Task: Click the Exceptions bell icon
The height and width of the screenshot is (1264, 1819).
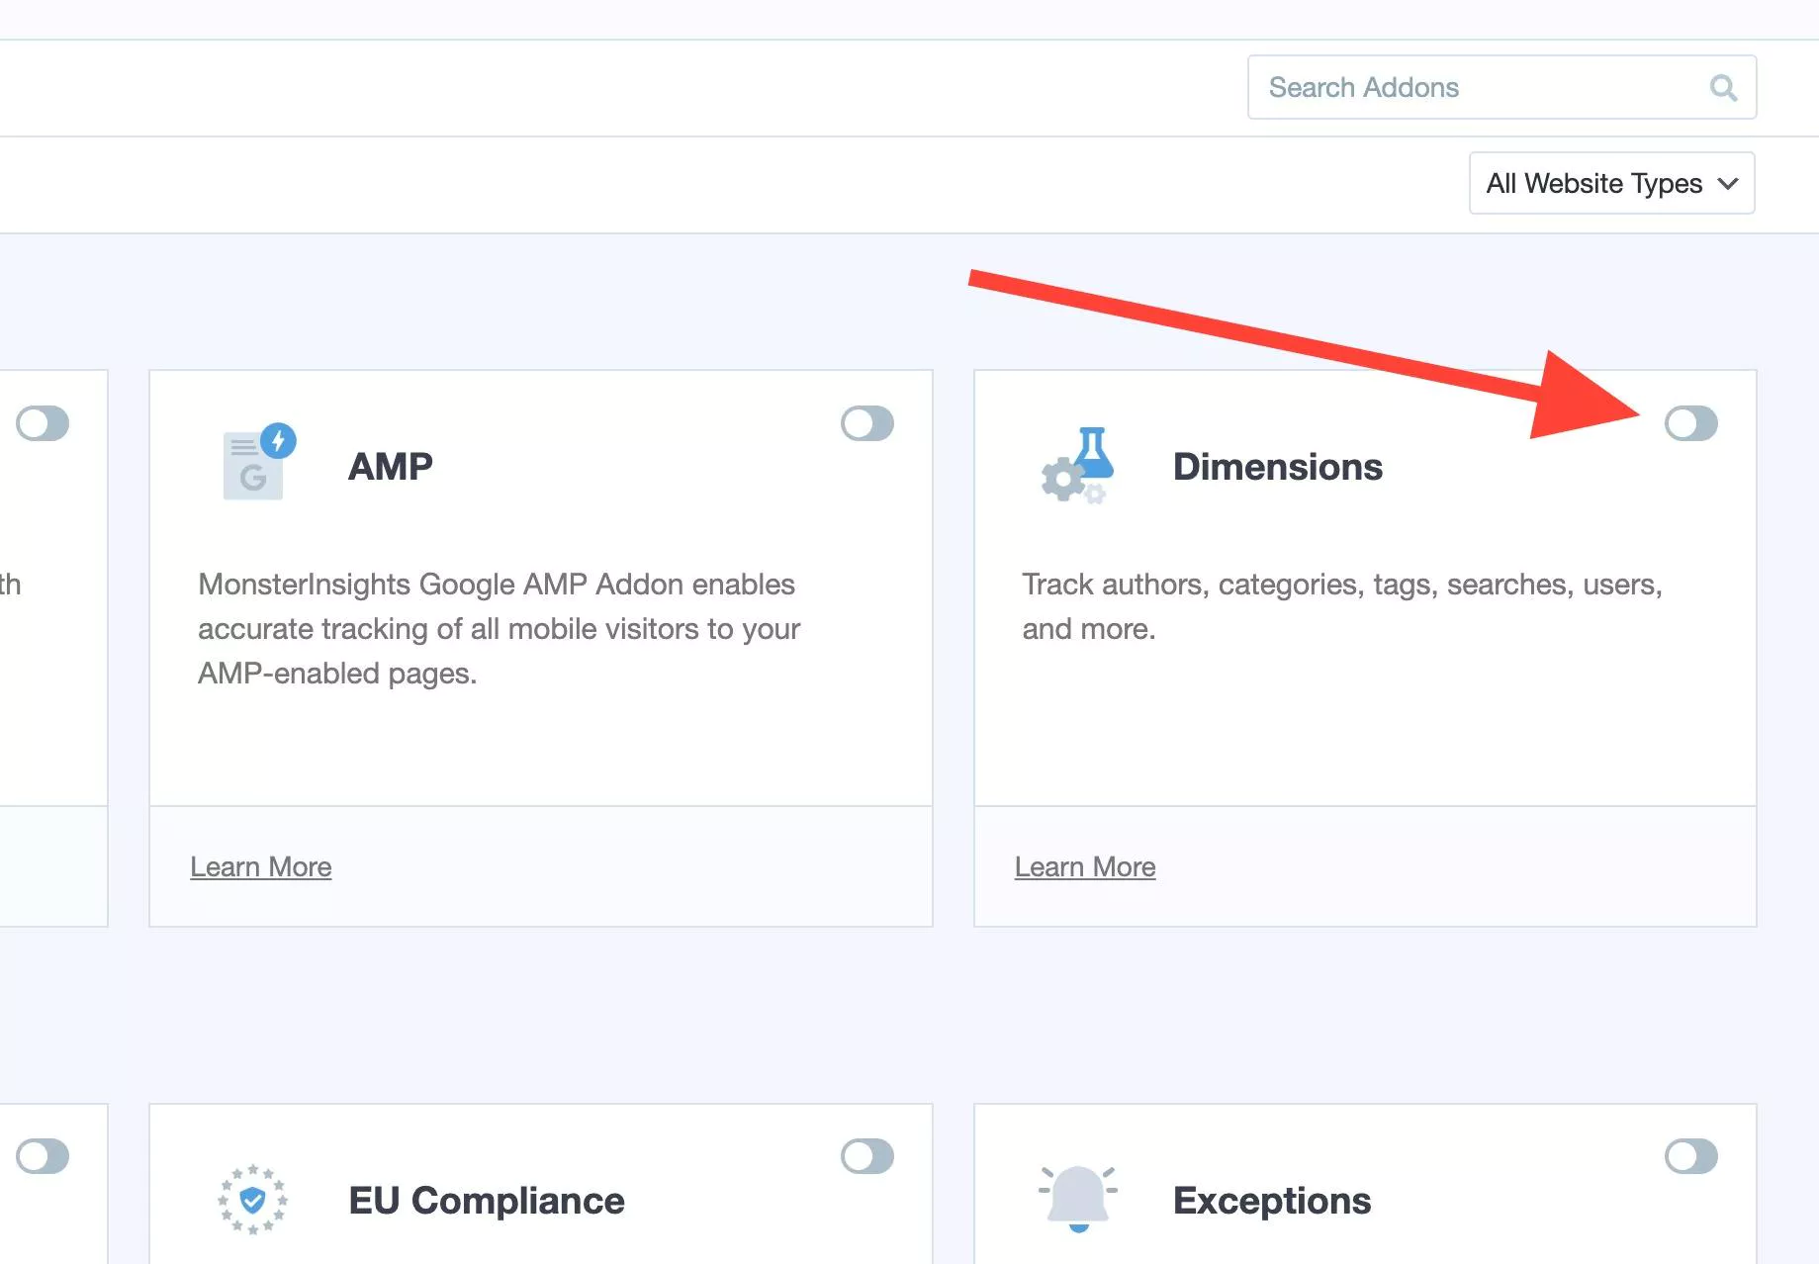Action: click(1078, 1197)
